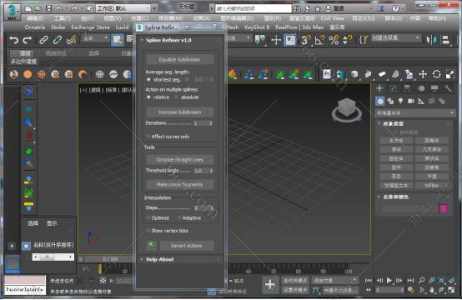Select the Systems category icon
The height and width of the screenshot is (300, 462).
[442, 102]
